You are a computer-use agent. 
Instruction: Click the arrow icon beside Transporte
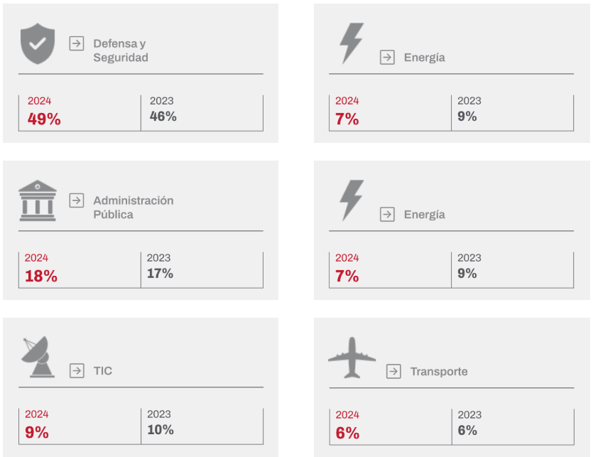point(393,371)
